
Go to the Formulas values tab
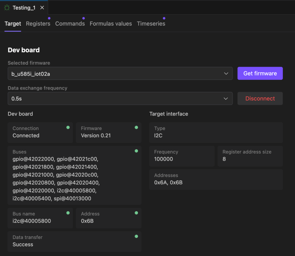pyautogui.click(x=111, y=24)
